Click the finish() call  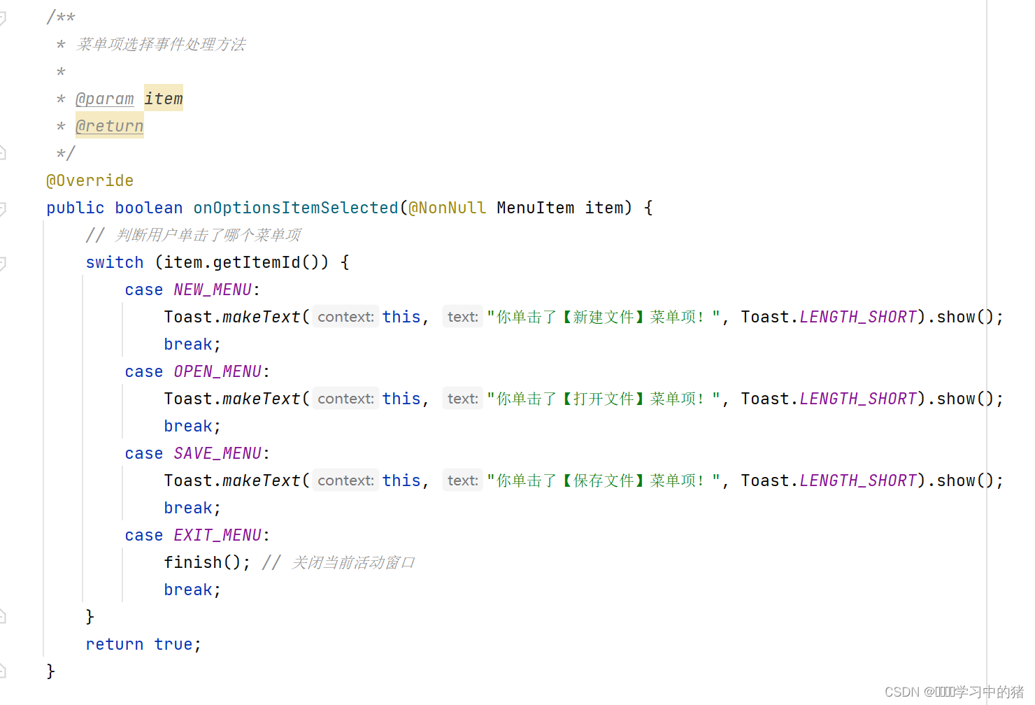207,562
